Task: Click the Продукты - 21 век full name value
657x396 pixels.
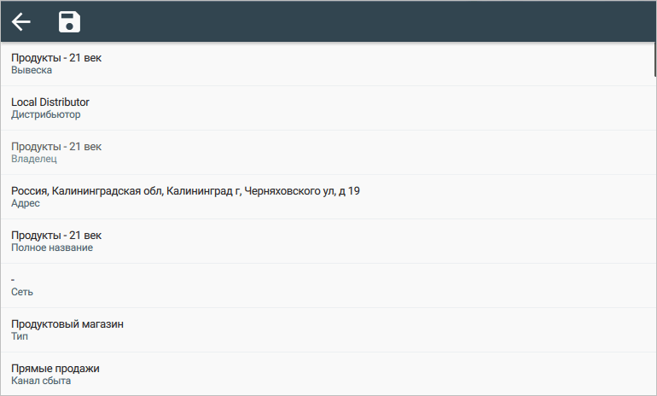Action: coord(56,236)
